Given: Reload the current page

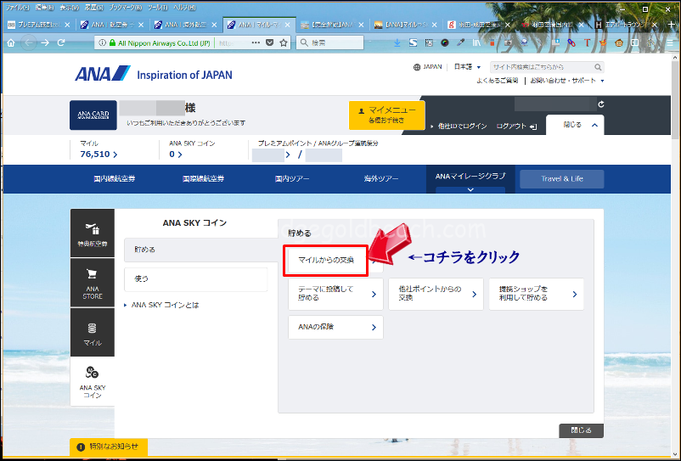Looking at the screenshot, I should (61, 42).
